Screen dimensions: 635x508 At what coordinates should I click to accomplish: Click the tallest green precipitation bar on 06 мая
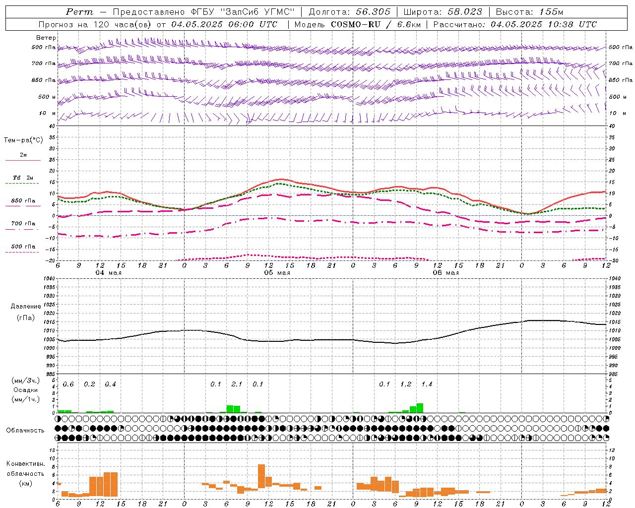tap(420, 408)
